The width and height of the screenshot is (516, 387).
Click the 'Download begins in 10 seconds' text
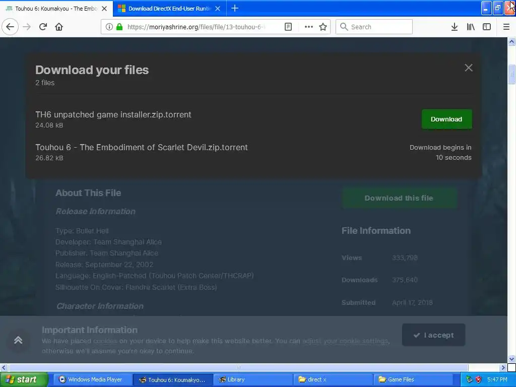point(440,152)
